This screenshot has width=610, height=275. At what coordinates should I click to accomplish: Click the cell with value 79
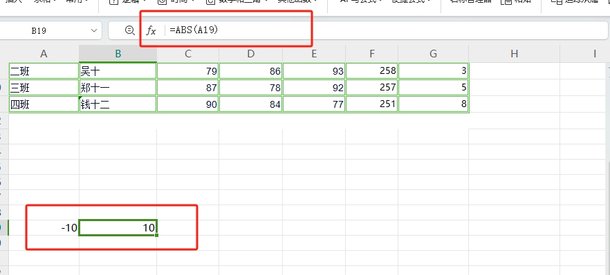pos(188,71)
